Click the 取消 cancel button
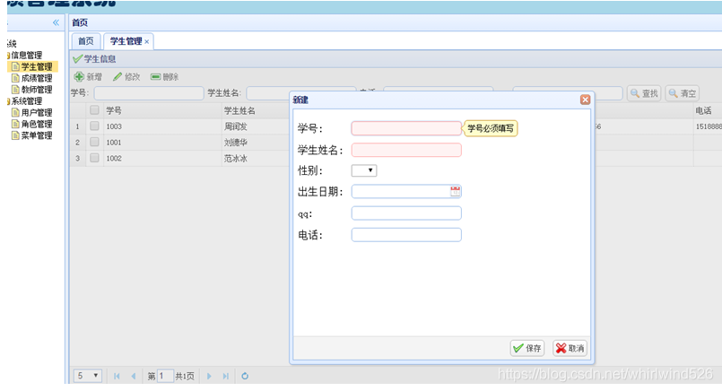This screenshot has width=722, height=391. coord(570,348)
